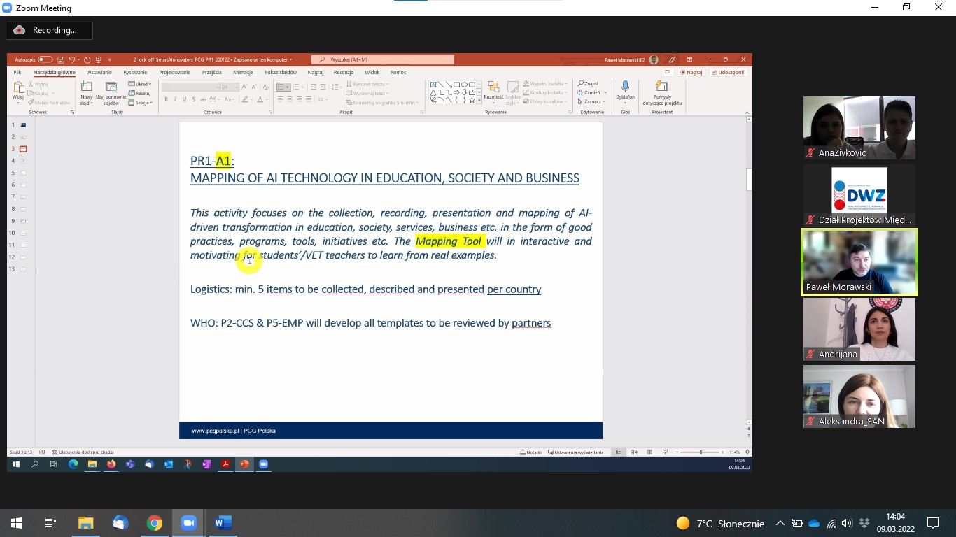
Task: Open the Wstawianie ribbon tab
Action: (x=99, y=72)
